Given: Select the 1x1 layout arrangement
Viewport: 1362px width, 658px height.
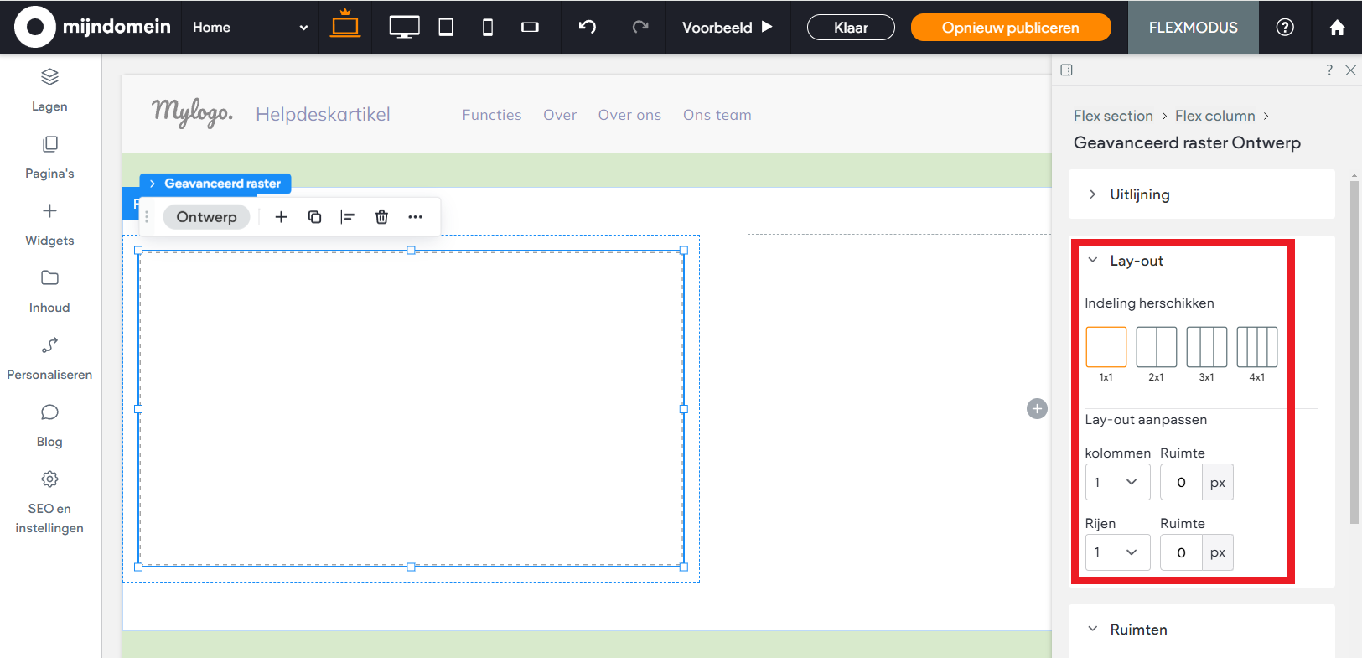Looking at the screenshot, I should 1106,347.
